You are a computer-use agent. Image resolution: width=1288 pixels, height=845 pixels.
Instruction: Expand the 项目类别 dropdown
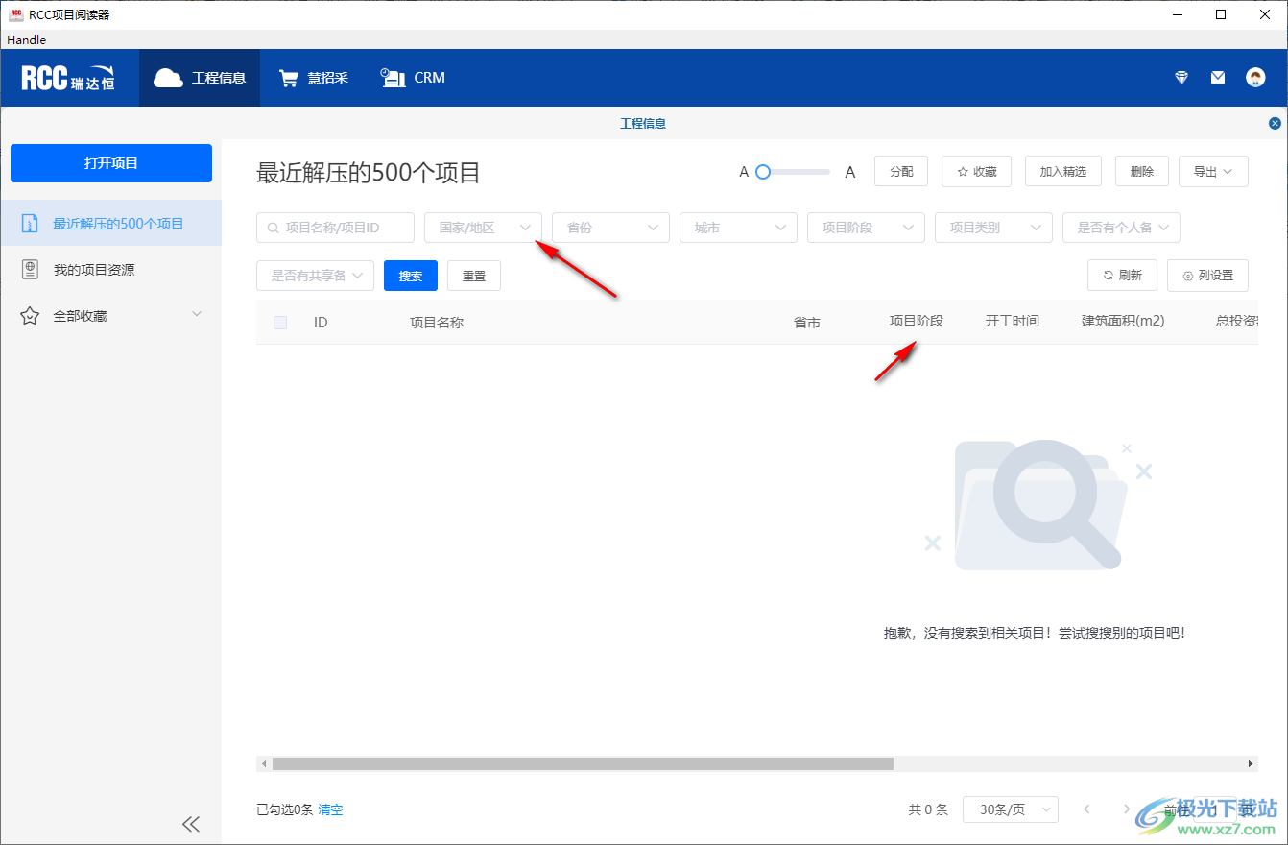[x=993, y=228]
